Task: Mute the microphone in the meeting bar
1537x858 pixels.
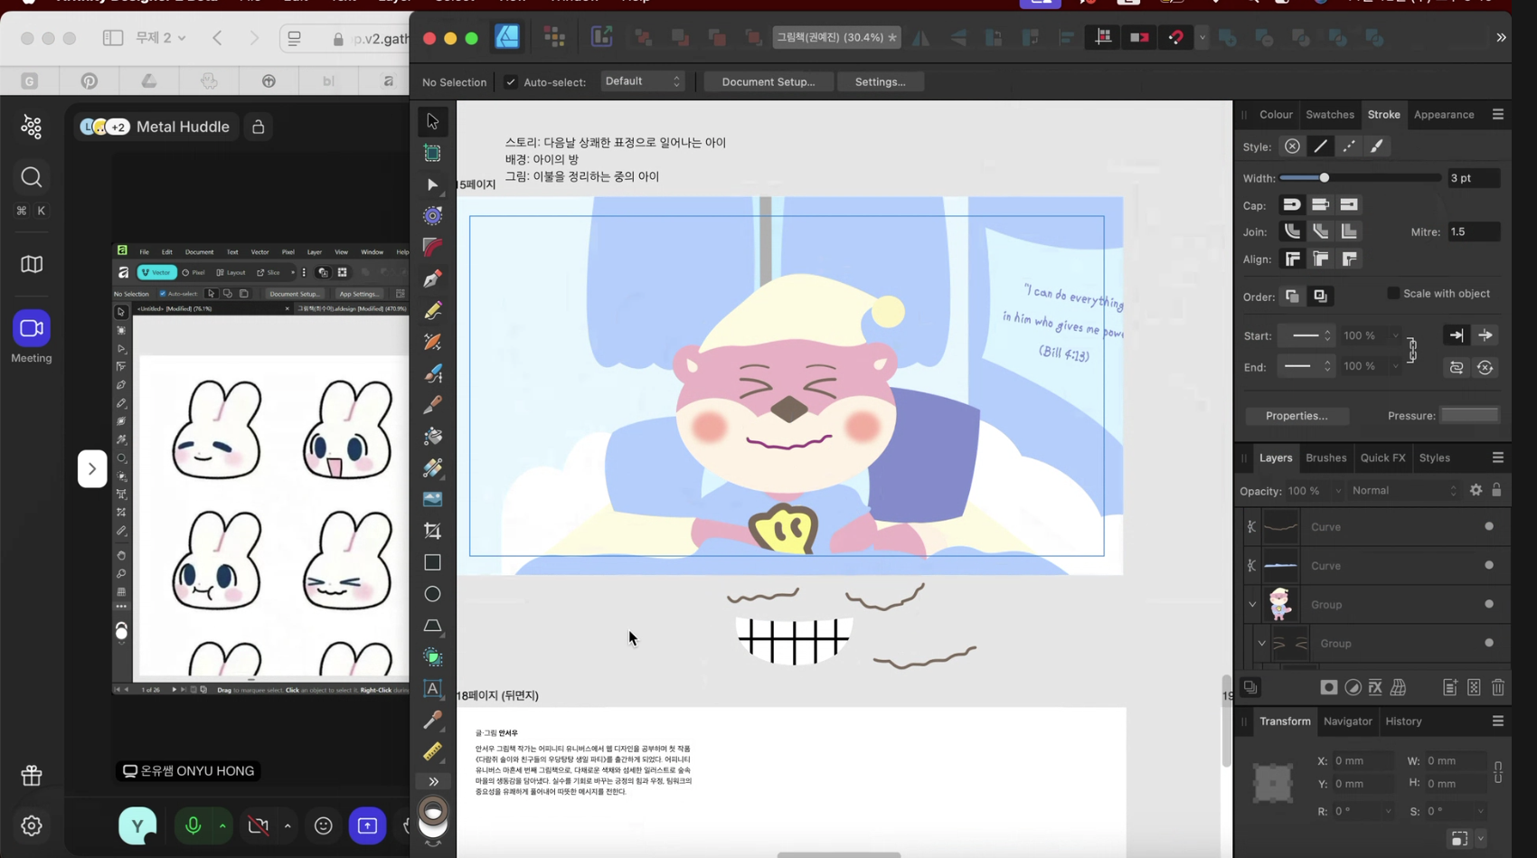Action: tap(193, 825)
